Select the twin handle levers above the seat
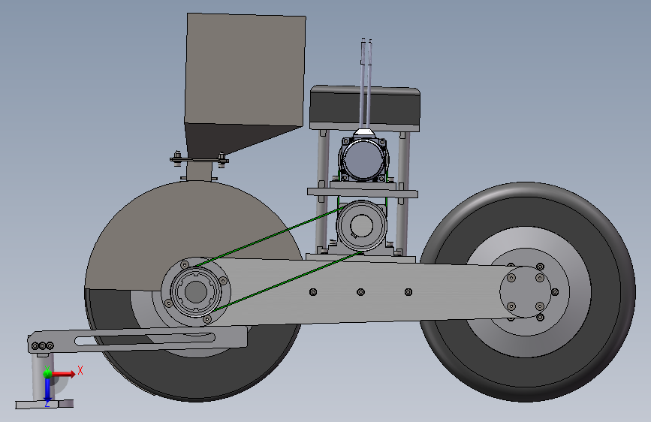This screenshot has width=651, height=422. 366,83
